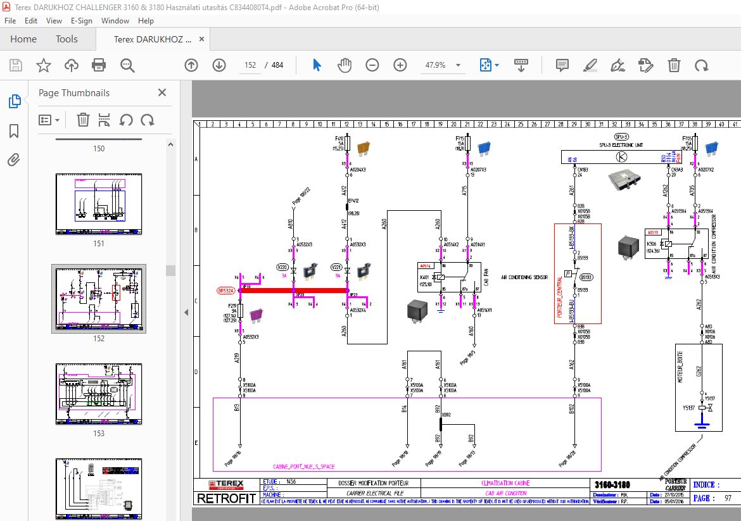Close the Terex DARUKHOZ document tab
The height and width of the screenshot is (521, 741).
(x=202, y=39)
